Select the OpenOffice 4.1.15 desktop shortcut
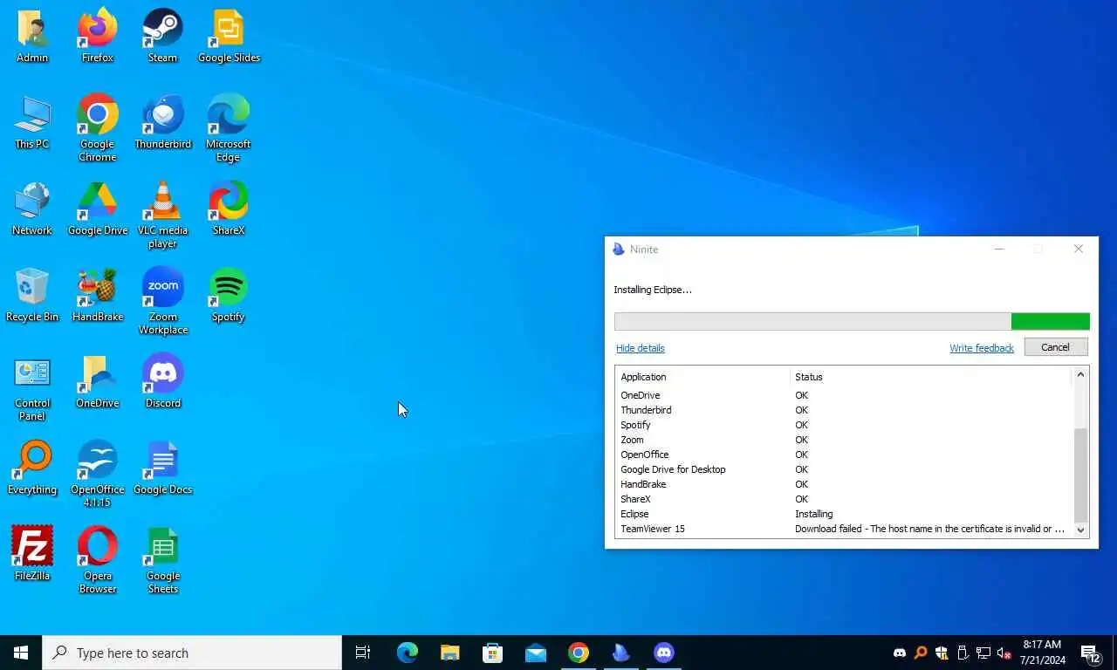This screenshot has width=1117, height=670. click(x=98, y=475)
